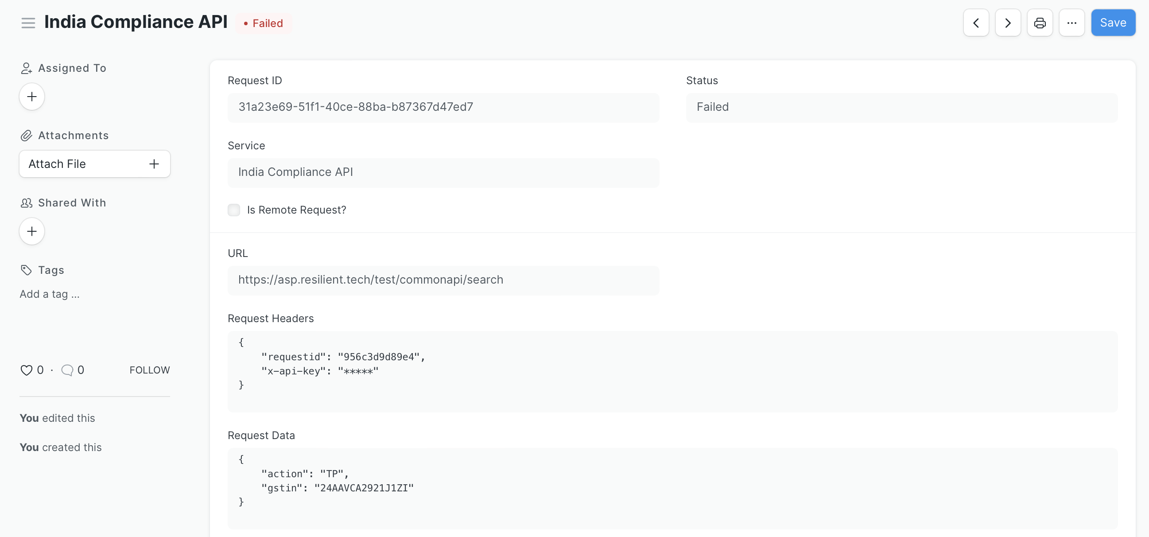The image size is (1149, 537).
Task: Follow this document with FOLLOW control
Action: coord(149,370)
